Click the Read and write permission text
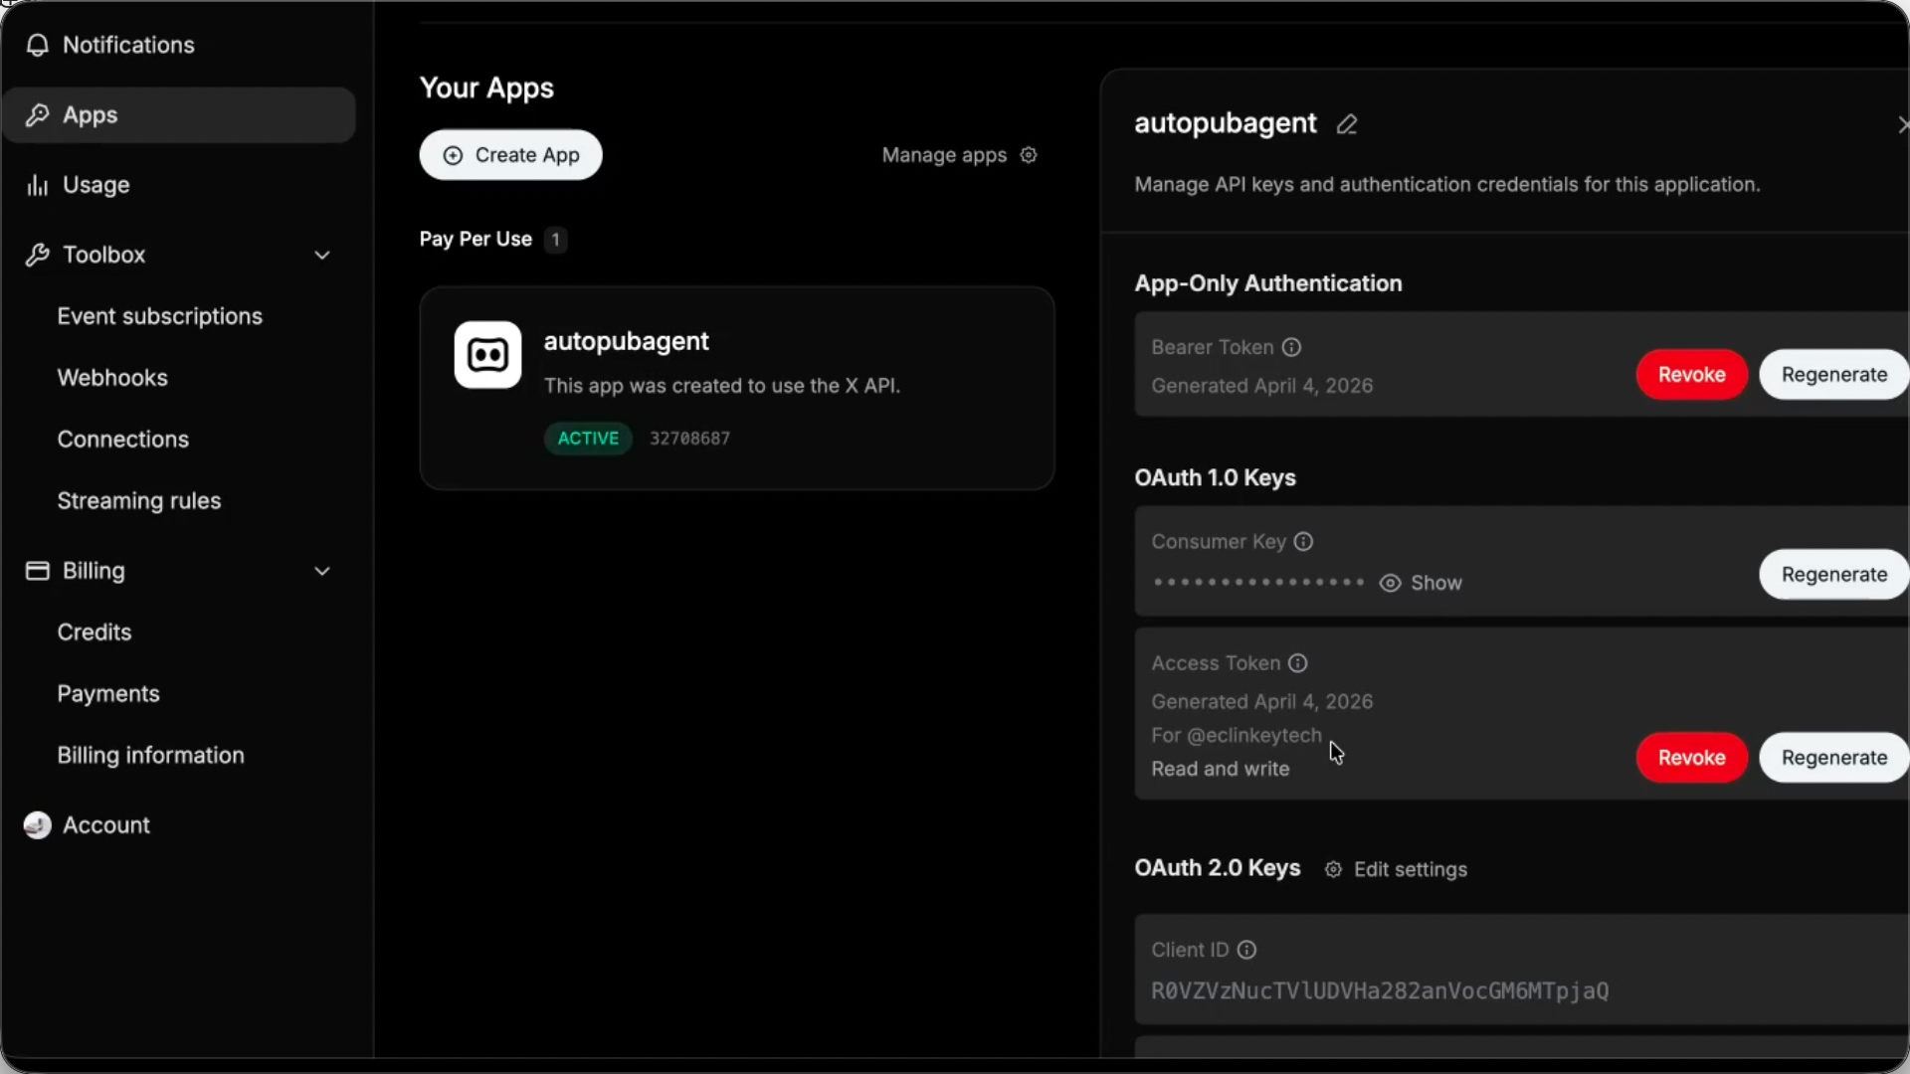 click(1221, 770)
